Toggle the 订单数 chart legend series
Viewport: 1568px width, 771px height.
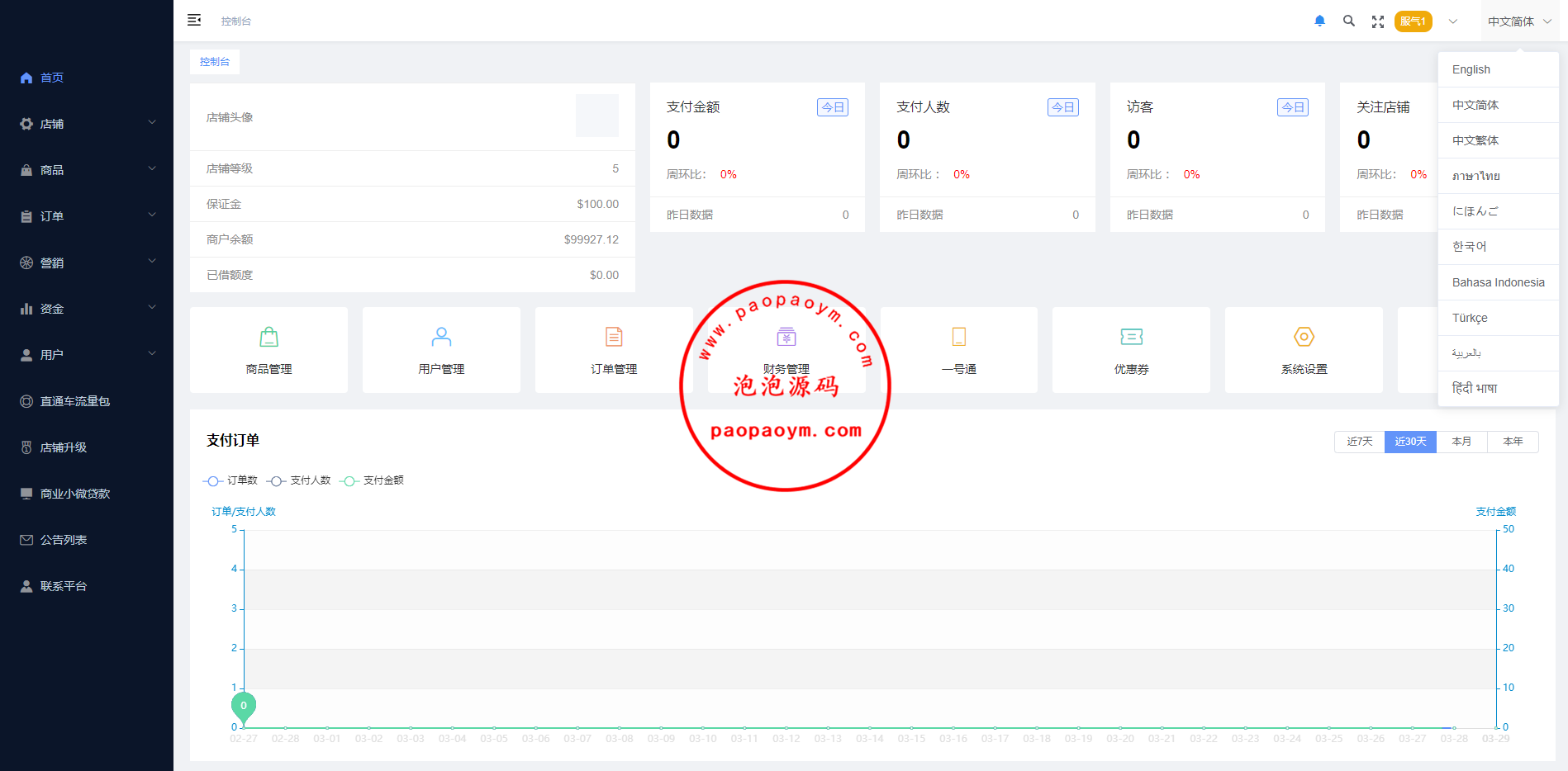[230, 480]
